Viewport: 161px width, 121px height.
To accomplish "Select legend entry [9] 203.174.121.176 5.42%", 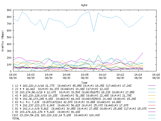I will coord(46,112).
